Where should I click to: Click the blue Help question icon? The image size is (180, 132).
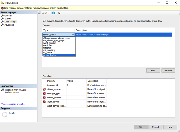point(53,13)
